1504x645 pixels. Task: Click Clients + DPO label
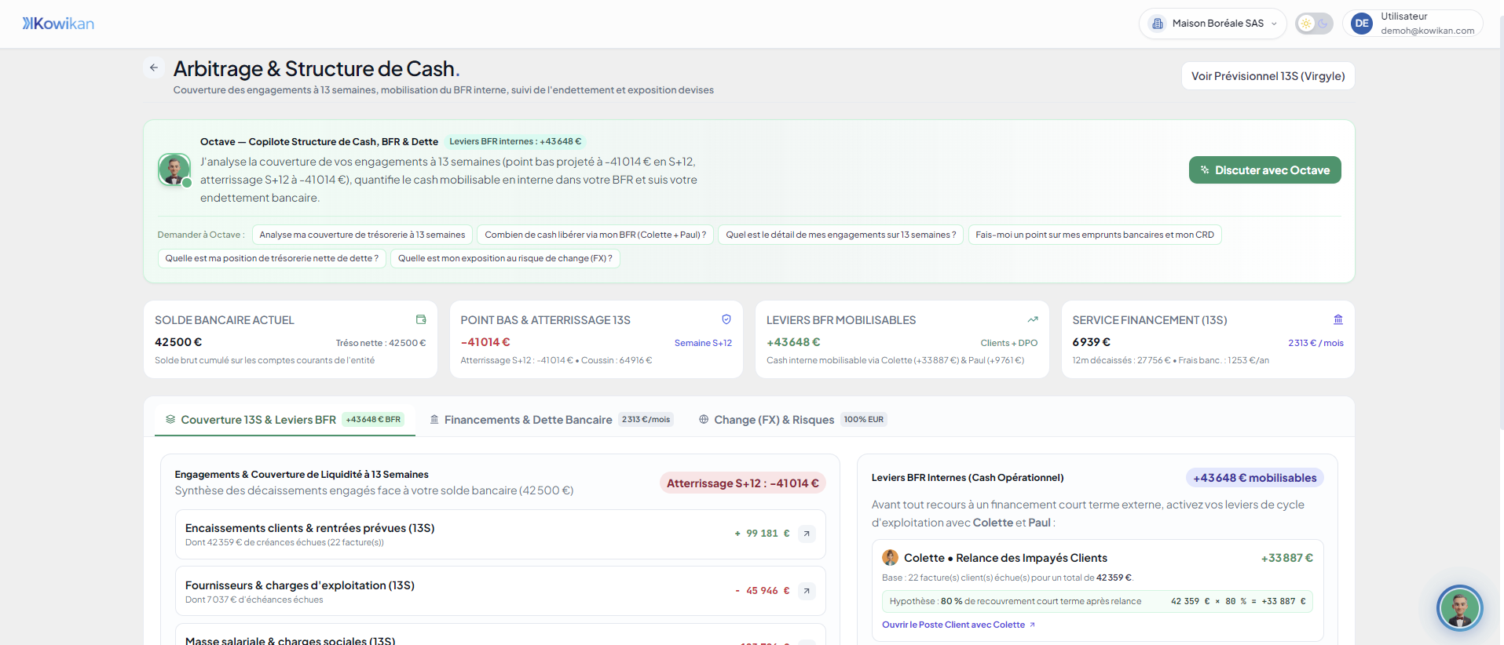[1009, 343]
